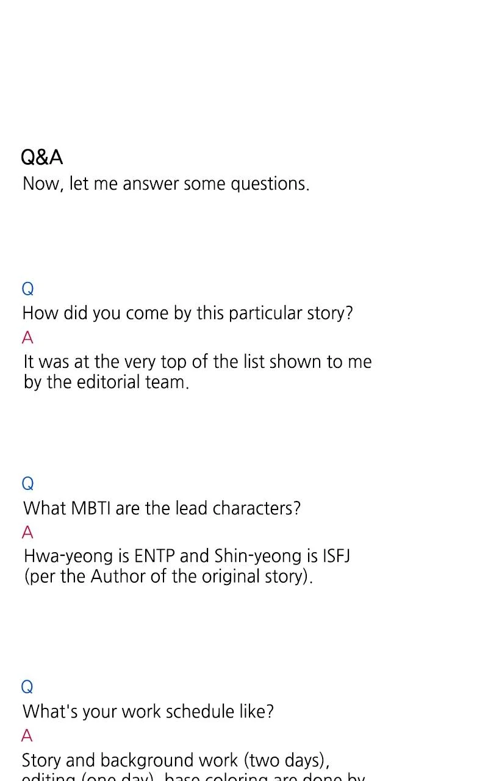
Task: Select the 'How did you come by this particular story?' question
Action: click(187, 313)
